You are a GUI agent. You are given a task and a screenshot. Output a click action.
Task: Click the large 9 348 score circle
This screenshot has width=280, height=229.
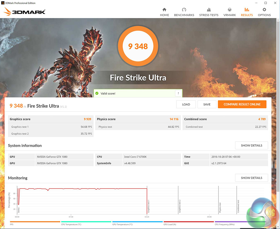138,46
